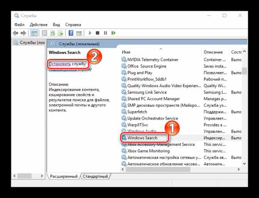The height and width of the screenshot is (198, 259).
Task: Click services list horizontal scroll left arrow
Action: (123, 169)
